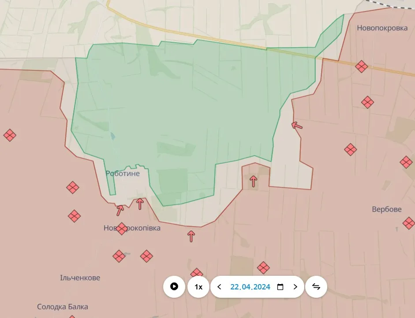
Task: Select the Солодка Балка place label
Action: [62, 307]
